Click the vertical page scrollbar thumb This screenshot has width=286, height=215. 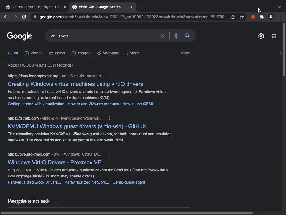[x=284, y=50]
